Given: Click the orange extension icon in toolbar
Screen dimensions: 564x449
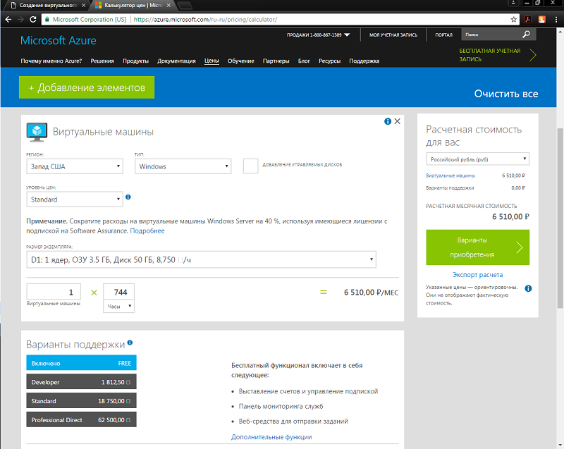Looking at the screenshot, I should [541, 20].
